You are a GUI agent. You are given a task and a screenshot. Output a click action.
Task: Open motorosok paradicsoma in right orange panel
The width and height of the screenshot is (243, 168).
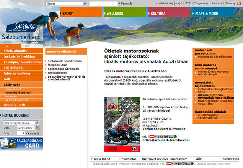(x=215, y=57)
